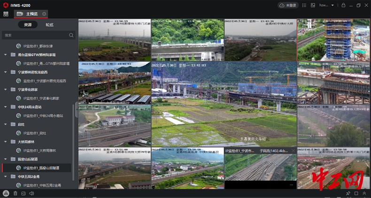Click the delete trash icon in bottom toolbar
Viewport: 371px width, 198px height.
15,193
